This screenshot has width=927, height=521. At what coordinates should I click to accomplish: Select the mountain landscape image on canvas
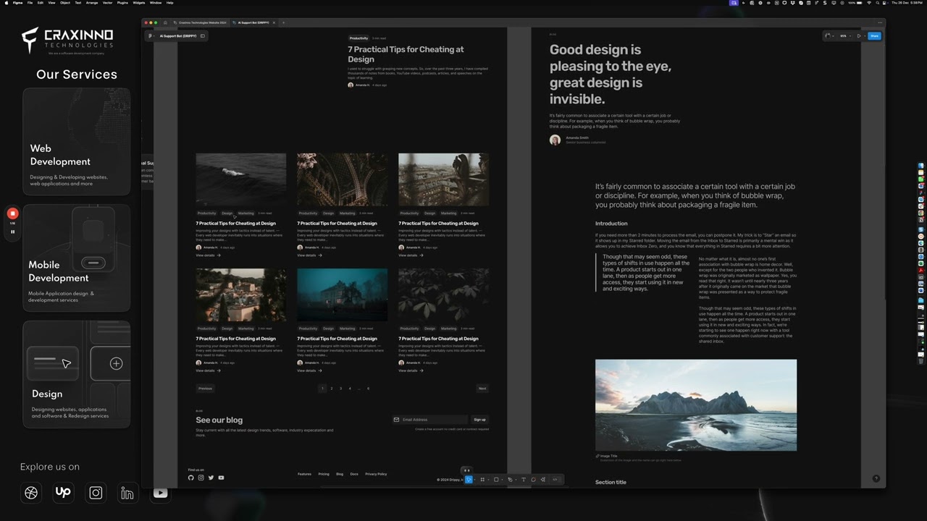pos(696,405)
